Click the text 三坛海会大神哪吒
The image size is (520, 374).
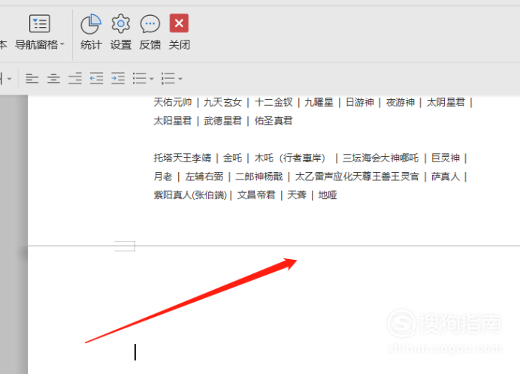click(381, 158)
